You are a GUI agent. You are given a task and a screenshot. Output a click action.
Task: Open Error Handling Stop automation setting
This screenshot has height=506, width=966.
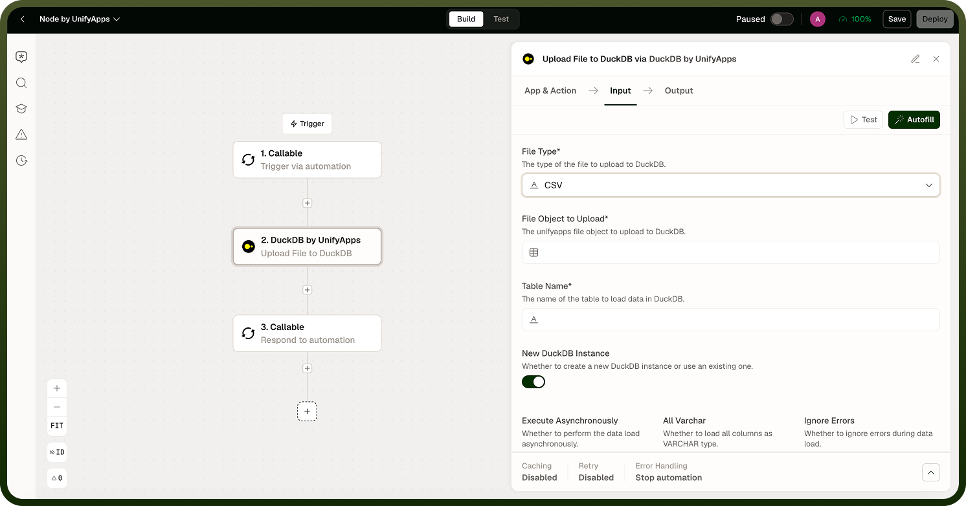tap(669, 472)
